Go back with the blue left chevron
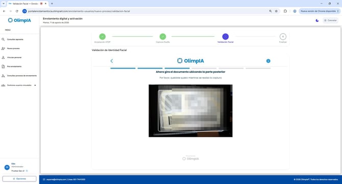This screenshot has height=184, width=342. (112, 61)
